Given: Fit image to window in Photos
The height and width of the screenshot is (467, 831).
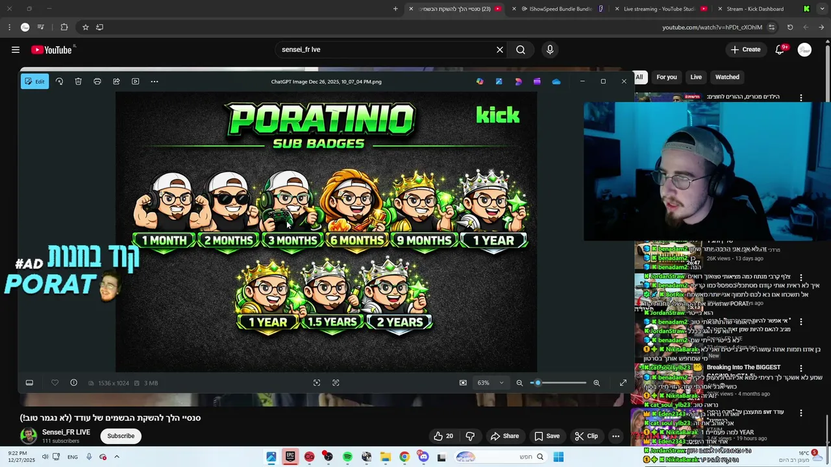Looking at the screenshot, I should coord(463,383).
